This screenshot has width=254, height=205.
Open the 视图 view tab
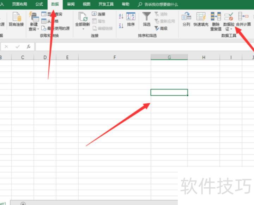pyautogui.click(x=86, y=4)
